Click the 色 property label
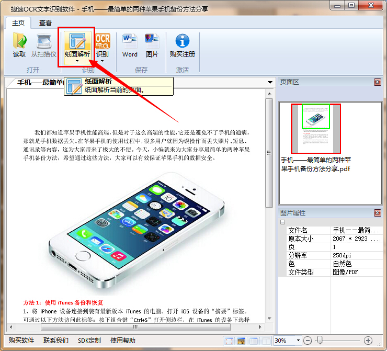The height and width of the screenshot is (351, 387). click(291, 264)
